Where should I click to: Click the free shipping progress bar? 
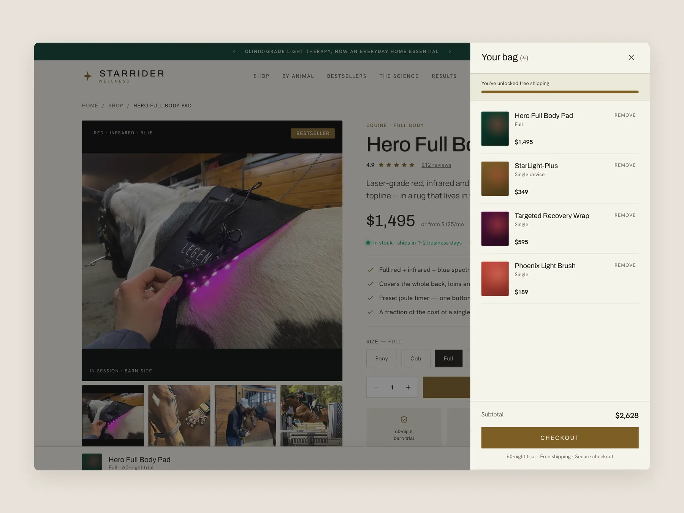(x=560, y=92)
